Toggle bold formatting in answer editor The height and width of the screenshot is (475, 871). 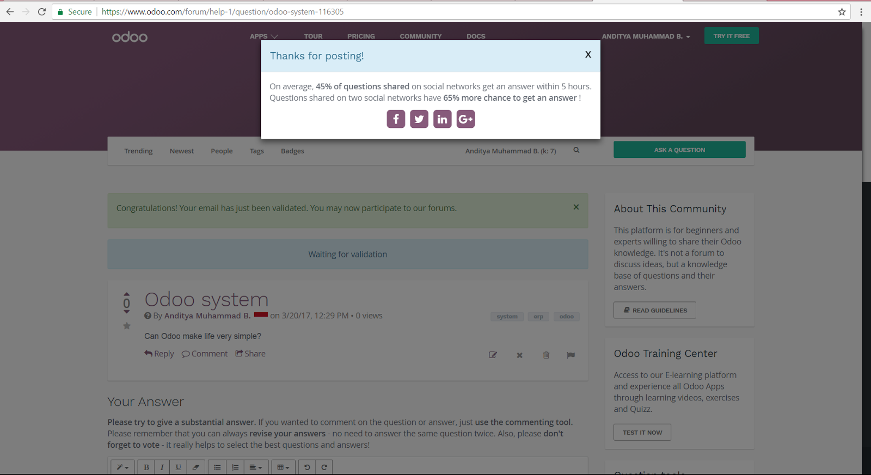click(x=146, y=467)
